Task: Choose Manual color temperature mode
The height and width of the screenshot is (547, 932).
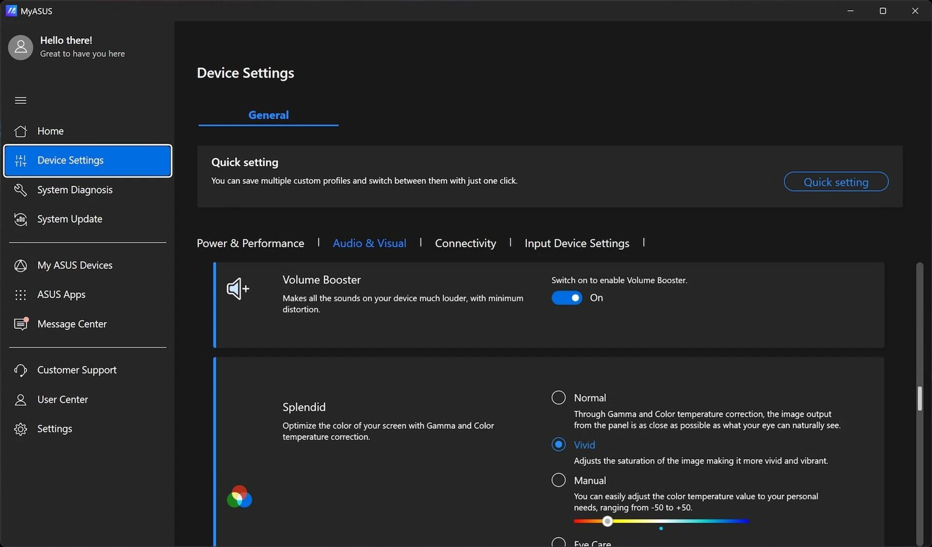Action: pos(559,480)
